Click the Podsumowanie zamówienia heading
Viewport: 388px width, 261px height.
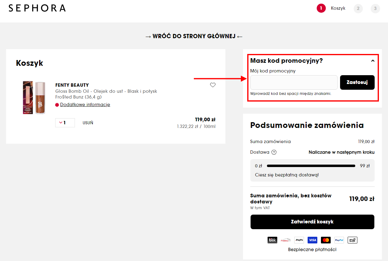pos(307,125)
